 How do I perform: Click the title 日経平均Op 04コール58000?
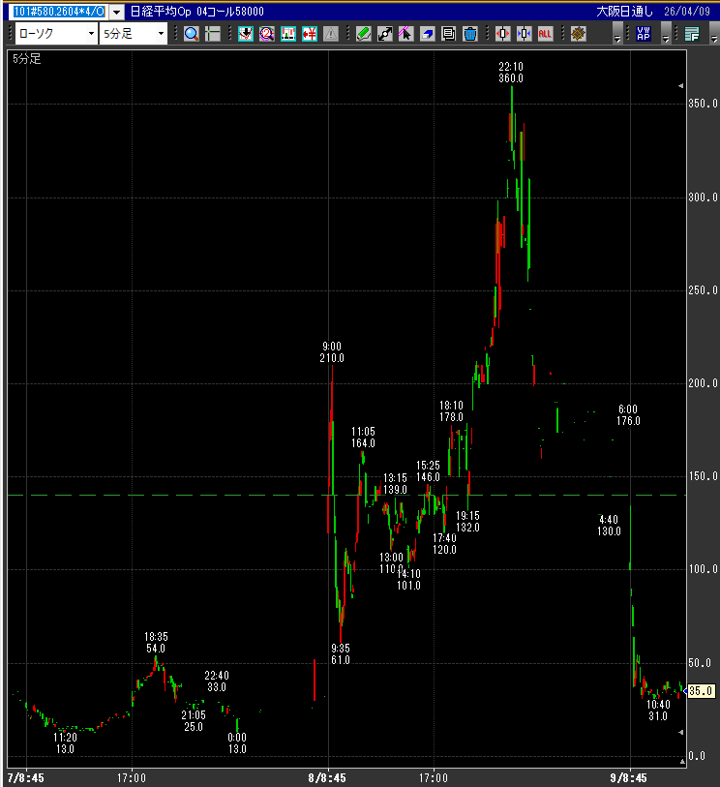[x=197, y=11]
